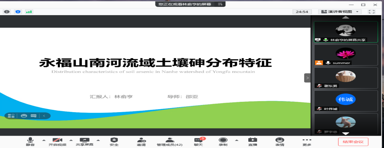Expand audio options arrow beside 静音

(44, 140)
